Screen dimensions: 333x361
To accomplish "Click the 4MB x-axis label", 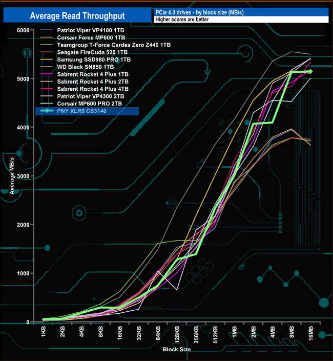I will [273, 332].
